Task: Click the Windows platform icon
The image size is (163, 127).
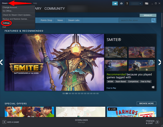Action: point(153,87)
